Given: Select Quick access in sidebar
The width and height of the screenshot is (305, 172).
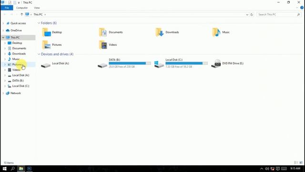Looking at the screenshot, I should [x=18, y=23].
